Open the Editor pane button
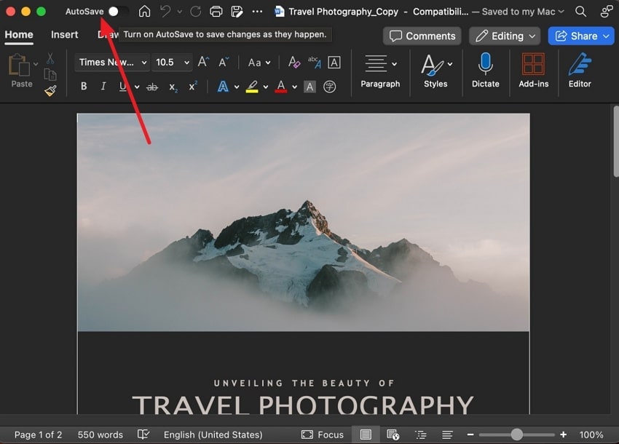Image resolution: width=619 pixels, height=444 pixels. (x=580, y=71)
